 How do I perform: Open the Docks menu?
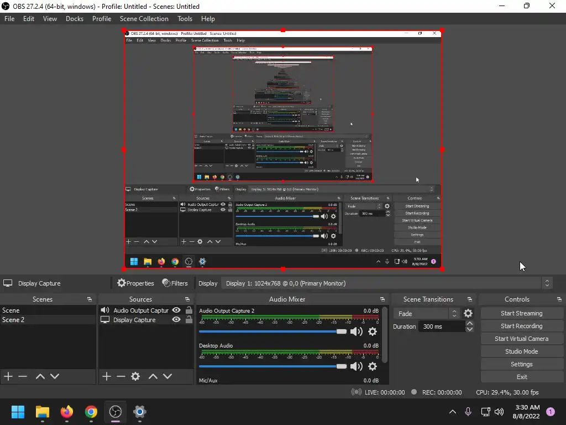click(x=75, y=19)
